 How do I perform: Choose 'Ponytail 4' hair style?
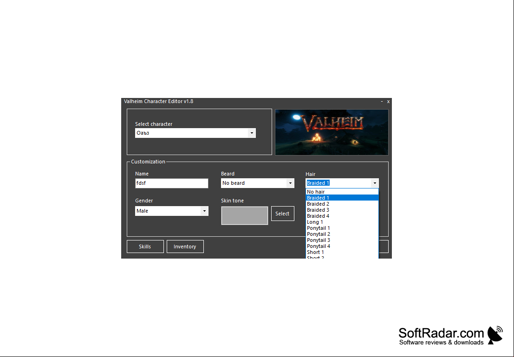tap(342, 246)
